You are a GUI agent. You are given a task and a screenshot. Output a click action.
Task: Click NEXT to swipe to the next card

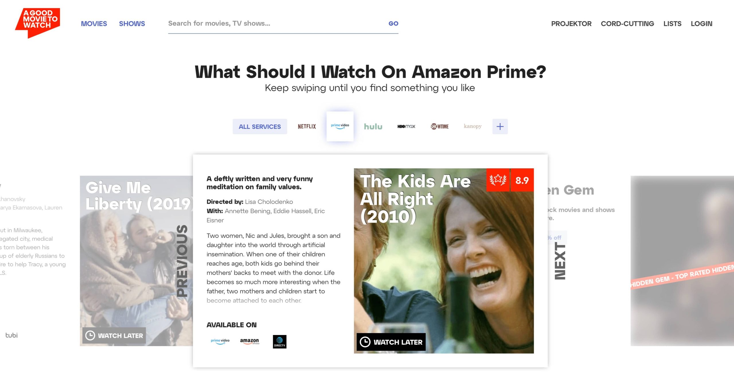coord(560,261)
